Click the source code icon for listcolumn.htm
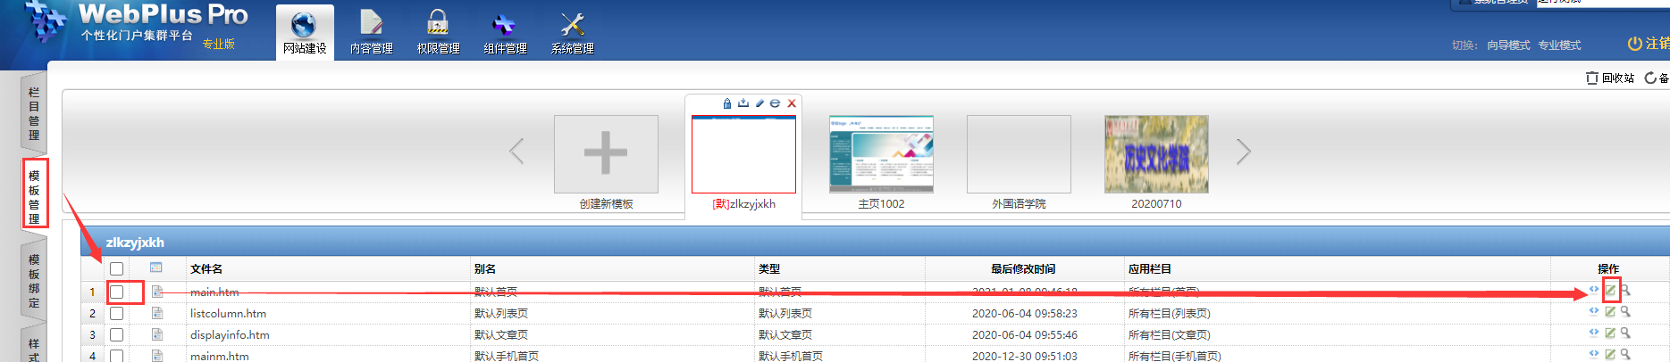Image resolution: width=1670 pixels, height=362 pixels. [1593, 312]
